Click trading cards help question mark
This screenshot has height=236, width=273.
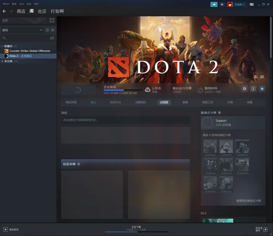pos(219,113)
